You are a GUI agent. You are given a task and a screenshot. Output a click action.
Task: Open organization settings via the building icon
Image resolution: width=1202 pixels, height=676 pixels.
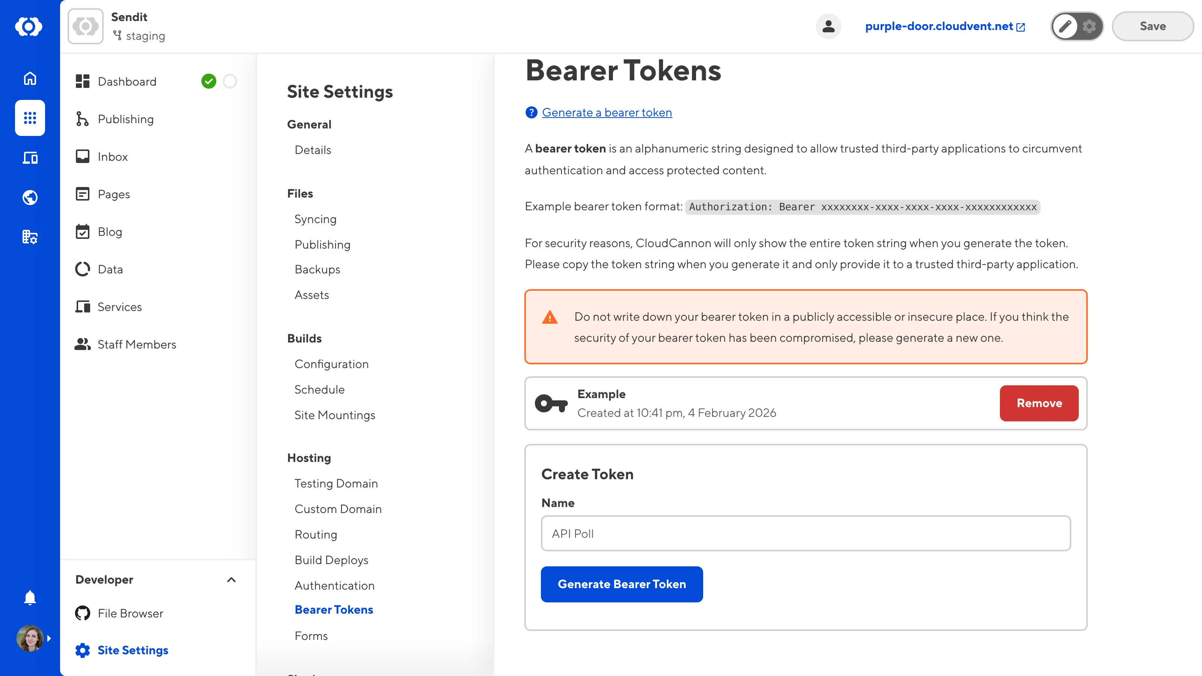pos(29,237)
